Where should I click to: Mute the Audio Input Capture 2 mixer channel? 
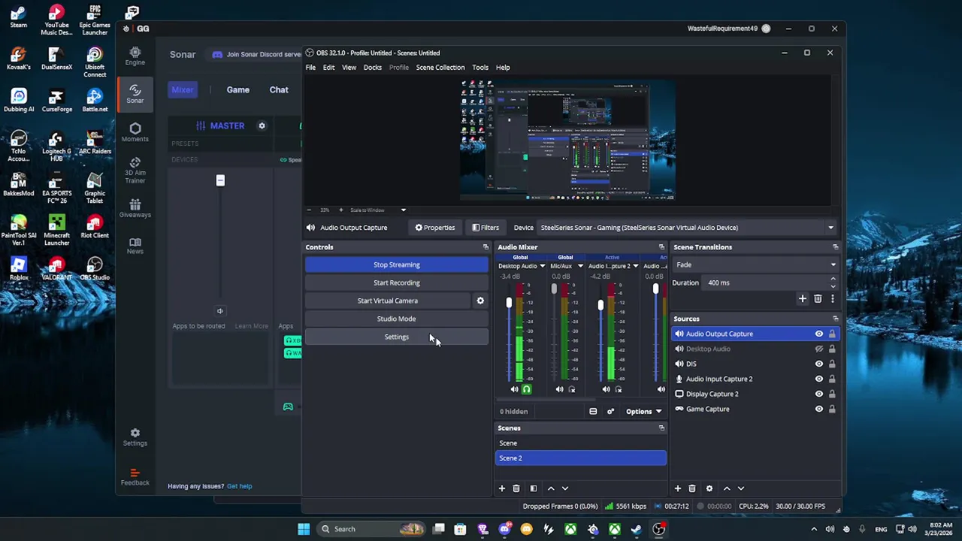(x=606, y=389)
